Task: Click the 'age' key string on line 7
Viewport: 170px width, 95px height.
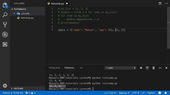Action: click(102, 30)
